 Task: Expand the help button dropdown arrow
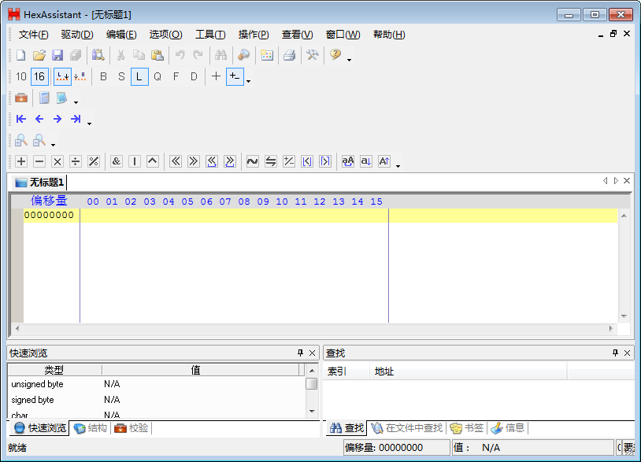tap(347, 59)
